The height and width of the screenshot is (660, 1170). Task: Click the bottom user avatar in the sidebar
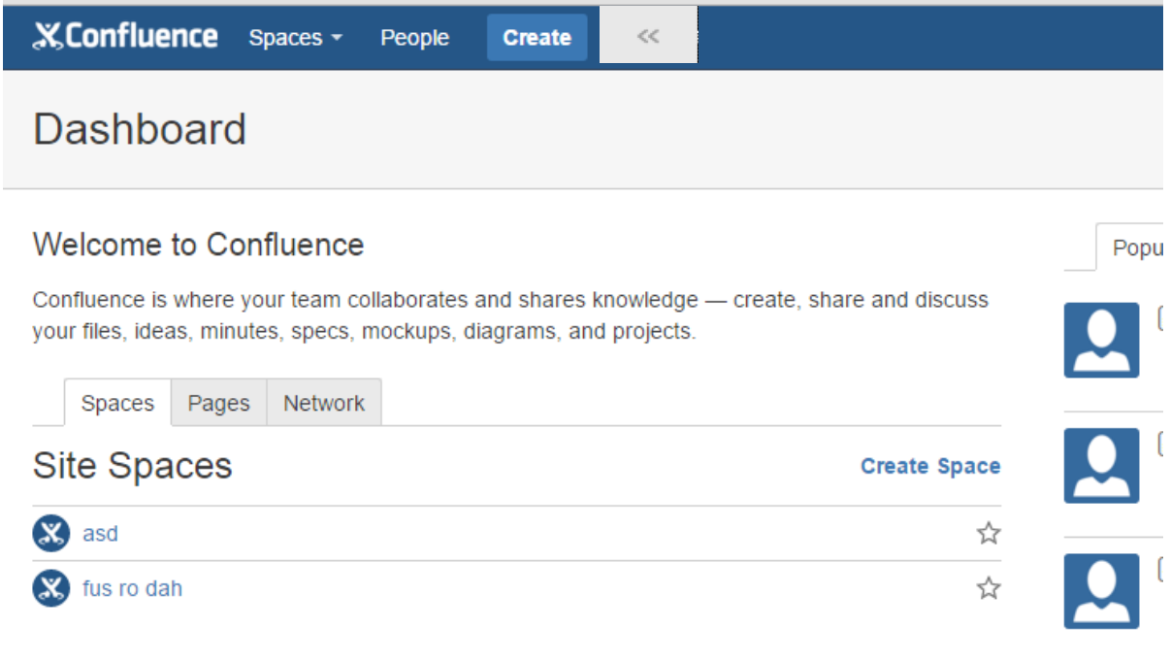point(1101,591)
